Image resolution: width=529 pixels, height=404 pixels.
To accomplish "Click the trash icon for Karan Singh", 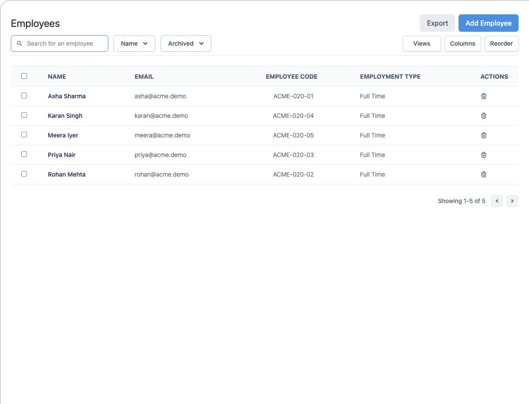I will [484, 116].
